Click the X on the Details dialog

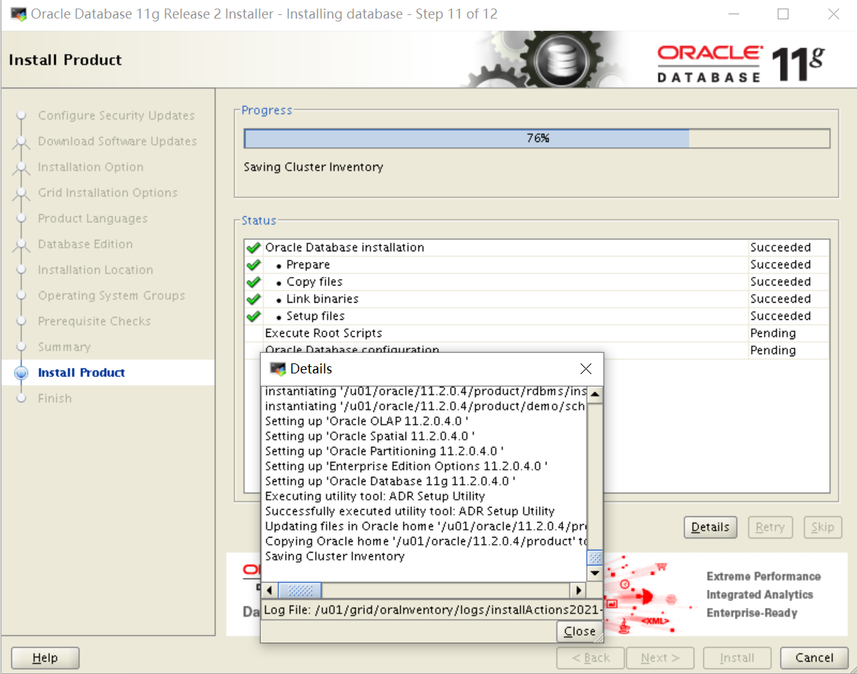pyautogui.click(x=586, y=368)
